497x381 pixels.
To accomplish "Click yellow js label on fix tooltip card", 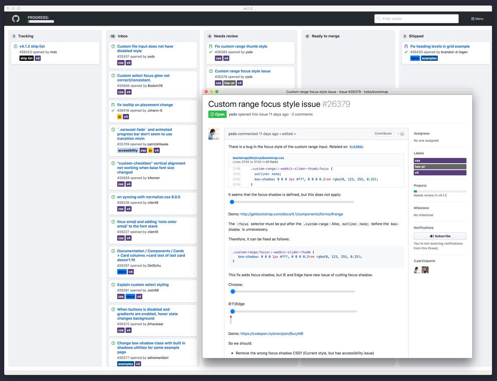I will click(120, 117).
